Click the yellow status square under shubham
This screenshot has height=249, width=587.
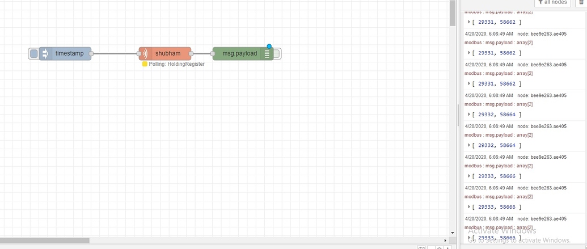(145, 64)
